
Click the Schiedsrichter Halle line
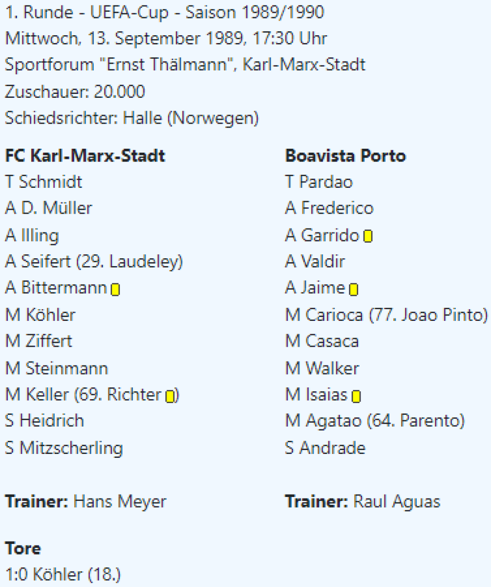coord(132,118)
